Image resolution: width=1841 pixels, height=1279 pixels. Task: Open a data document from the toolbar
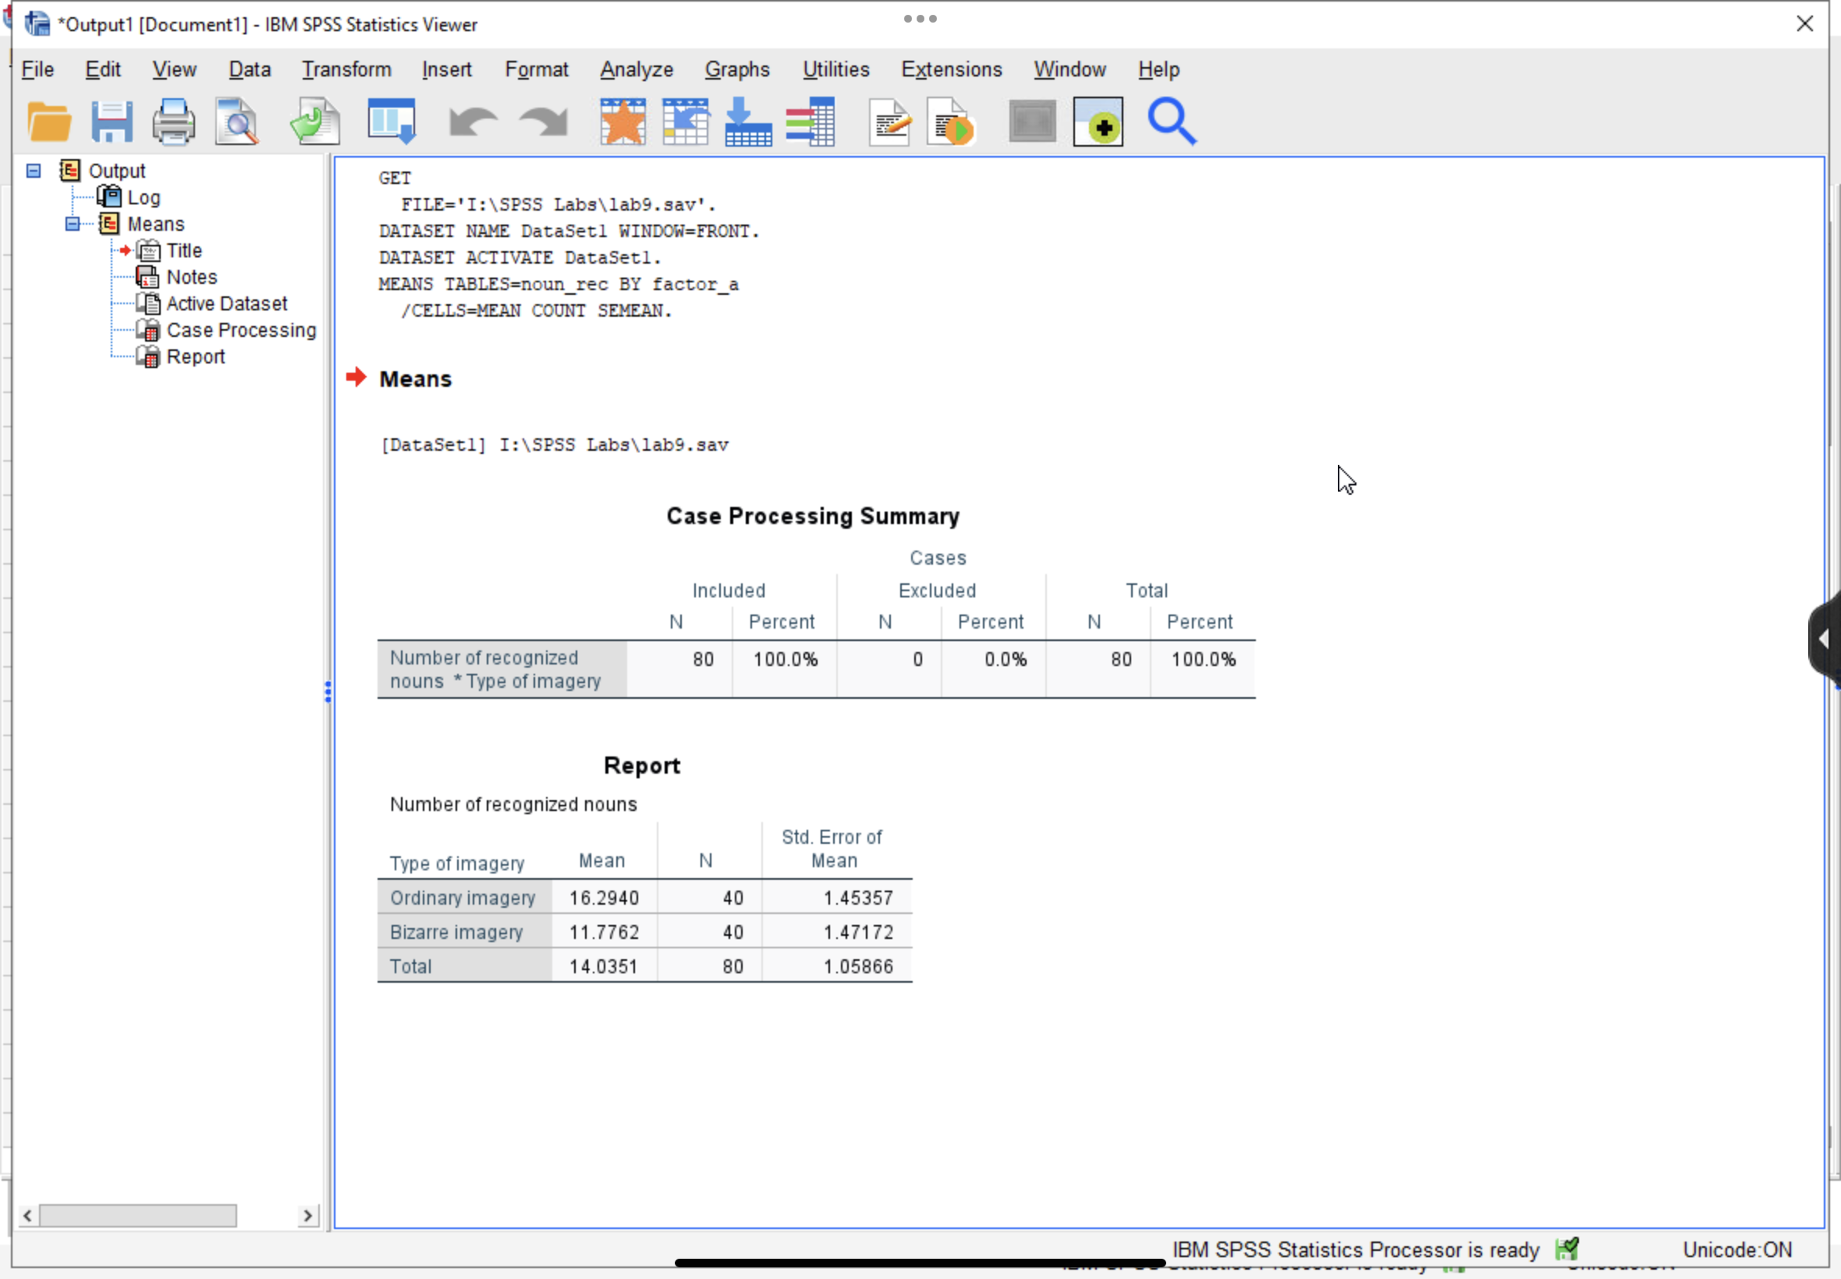(x=48, y=121)
